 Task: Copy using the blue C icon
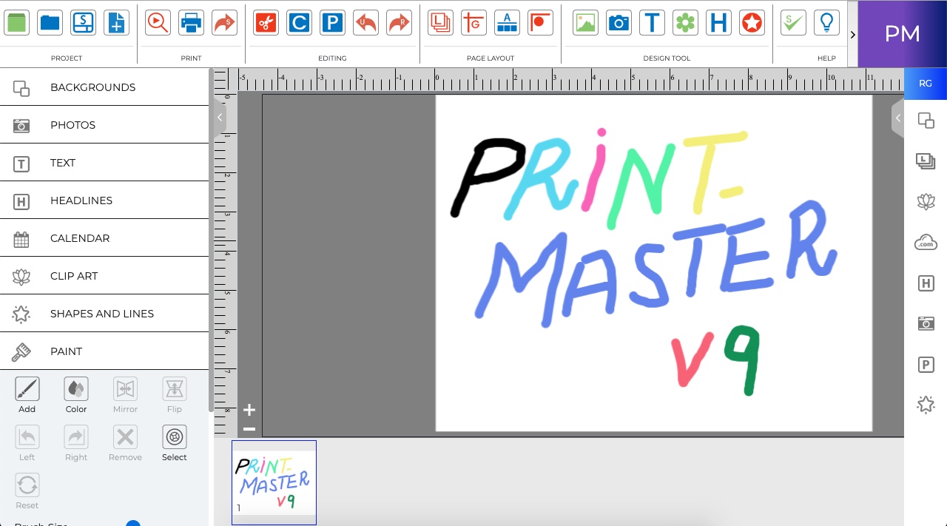coord(299,22)
